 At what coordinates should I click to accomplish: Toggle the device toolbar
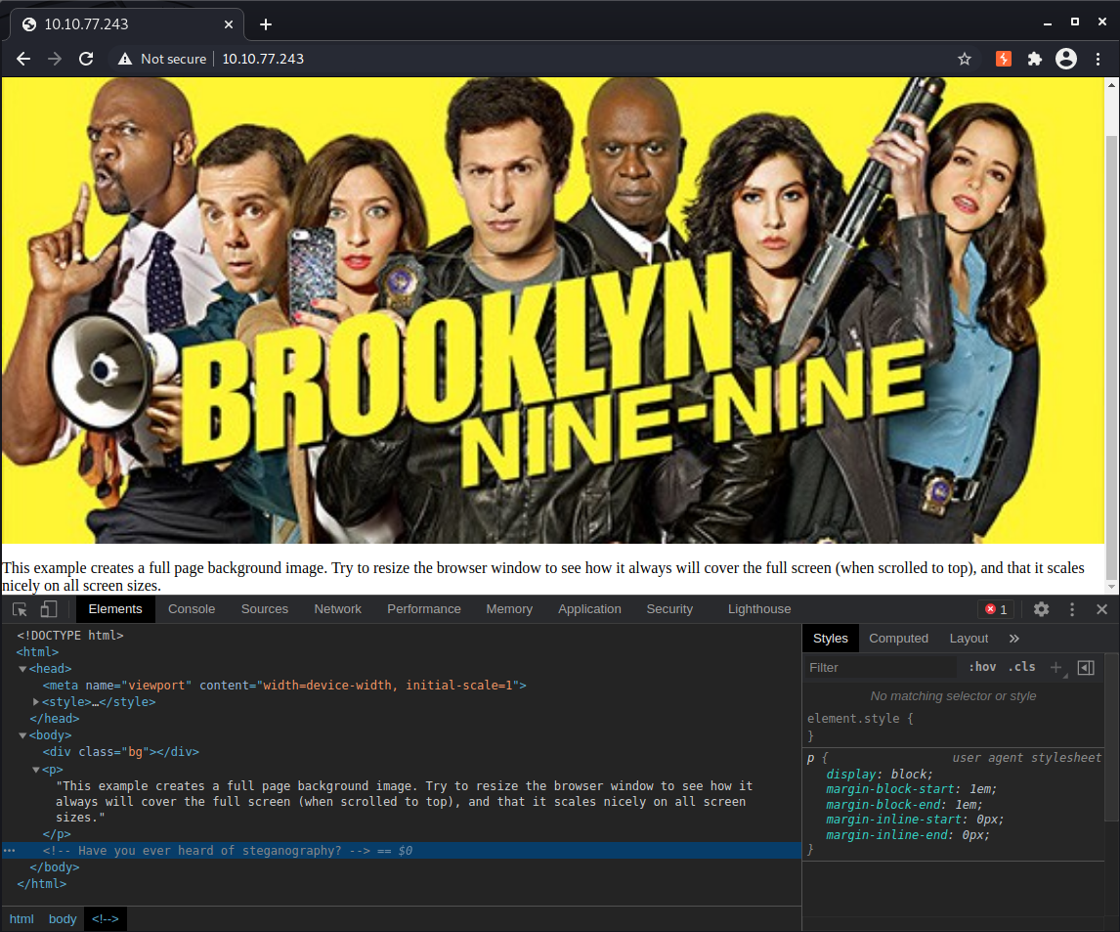(x=49, y=609)
